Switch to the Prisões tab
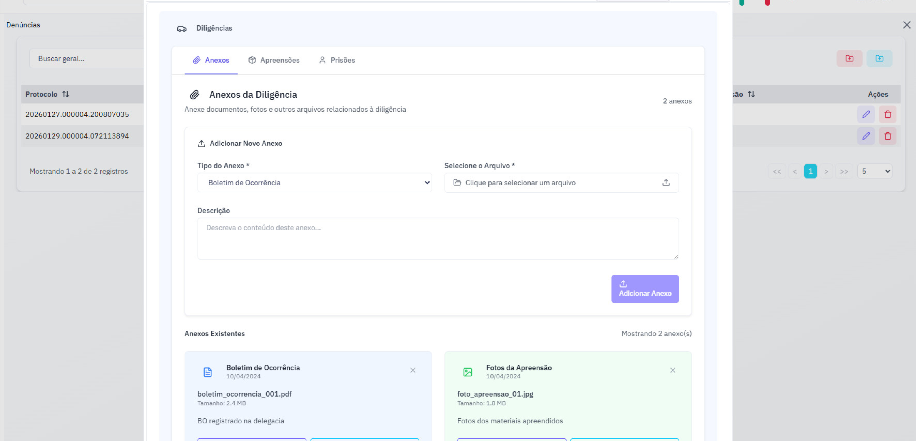 [337, 60]
